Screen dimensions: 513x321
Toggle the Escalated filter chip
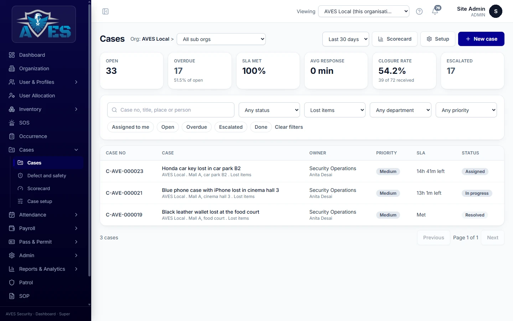(231, 127)
